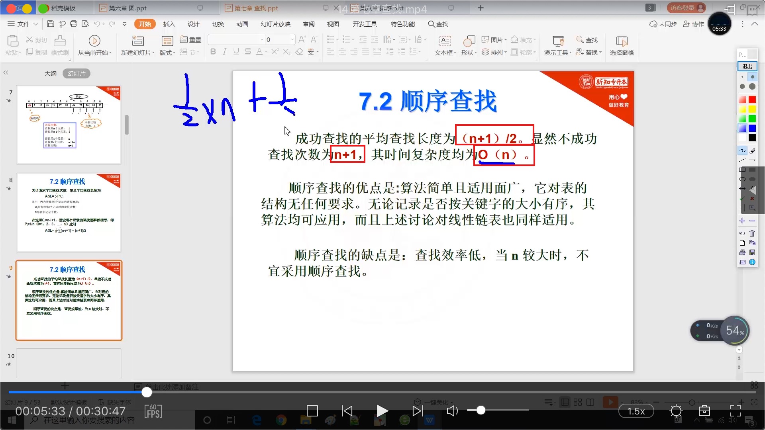Select the small dot pen thickness
The height and width of the screenshot is (430, 765).
click(742, 77)
